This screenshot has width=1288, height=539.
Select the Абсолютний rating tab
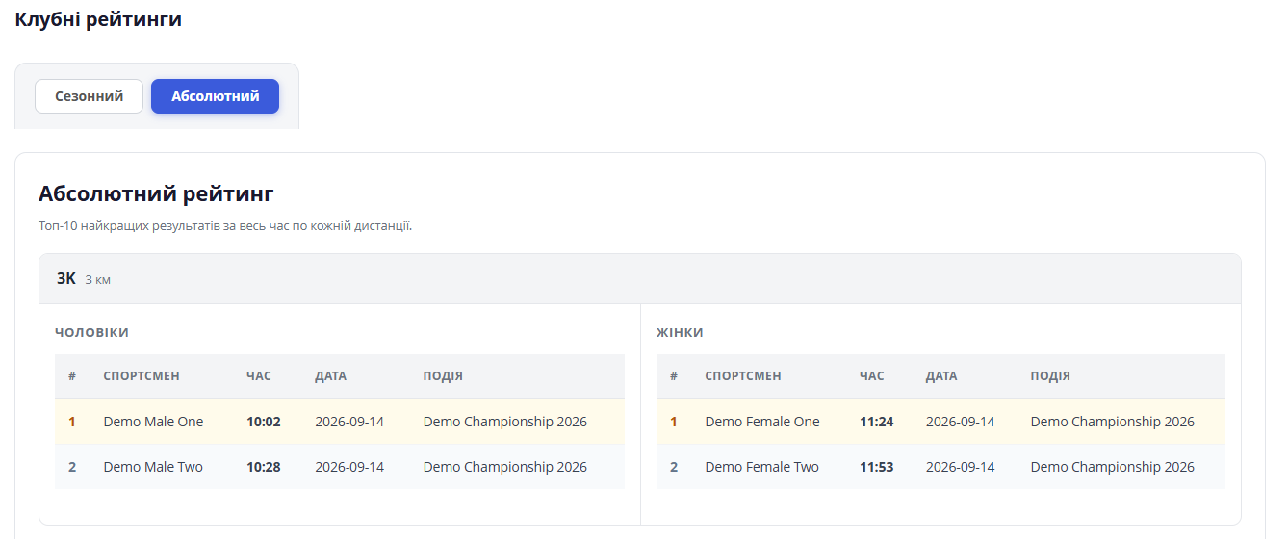[x=216, y=96]
